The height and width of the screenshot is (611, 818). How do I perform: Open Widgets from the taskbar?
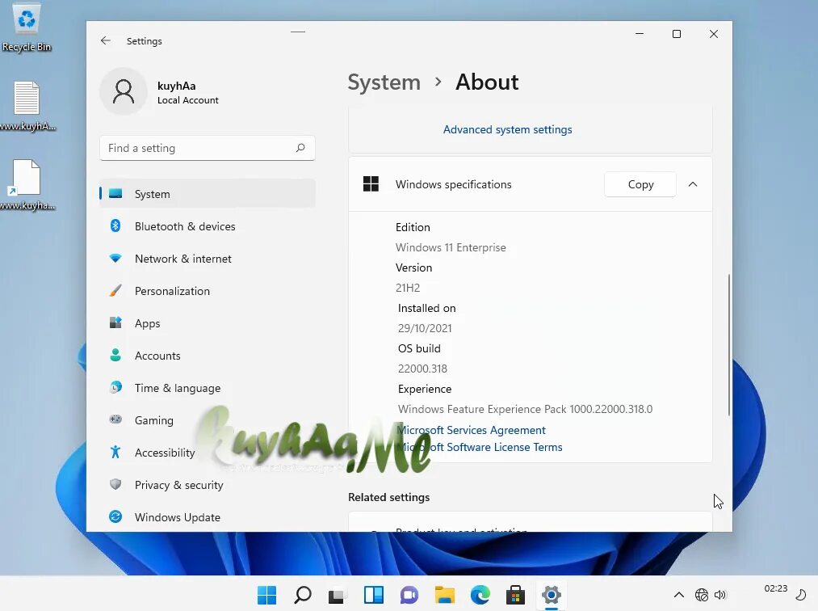coord(374,594)
